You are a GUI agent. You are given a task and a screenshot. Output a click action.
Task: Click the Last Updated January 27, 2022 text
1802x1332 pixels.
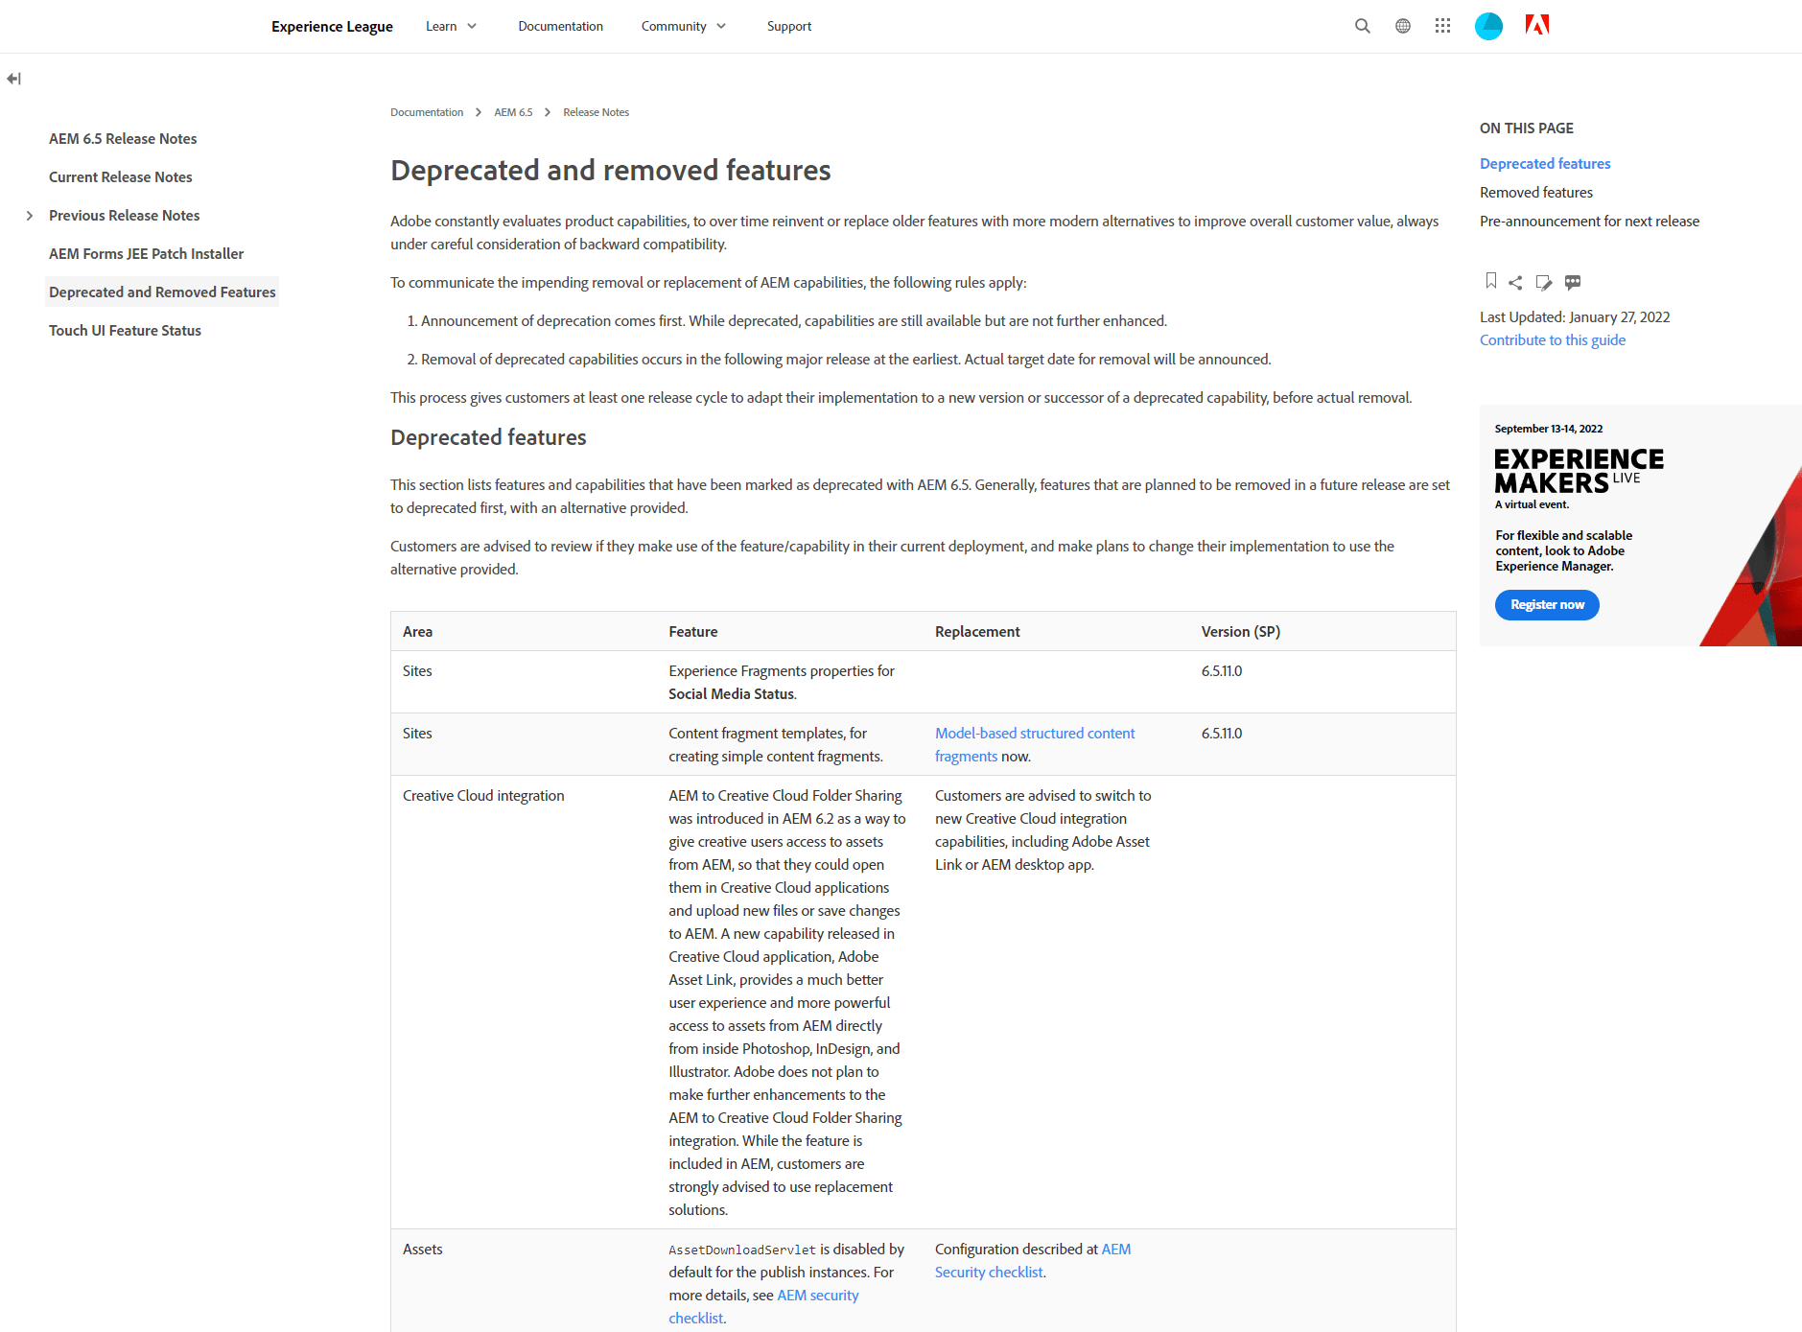point(1575,317)
